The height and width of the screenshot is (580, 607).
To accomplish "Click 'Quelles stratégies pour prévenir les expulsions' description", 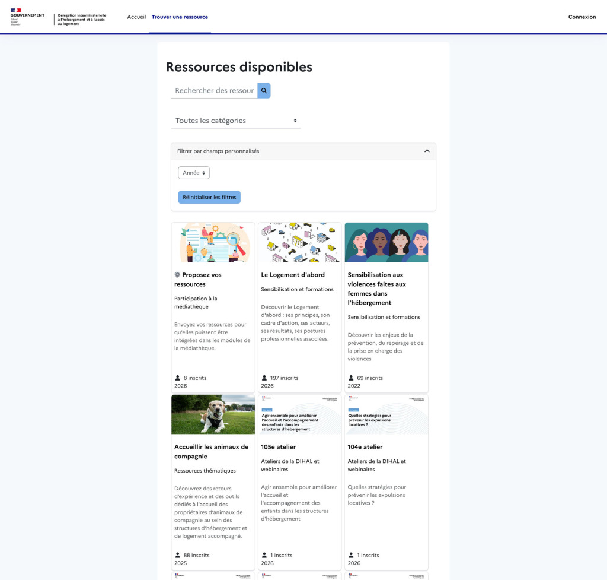I will click(x=376, y=495).
